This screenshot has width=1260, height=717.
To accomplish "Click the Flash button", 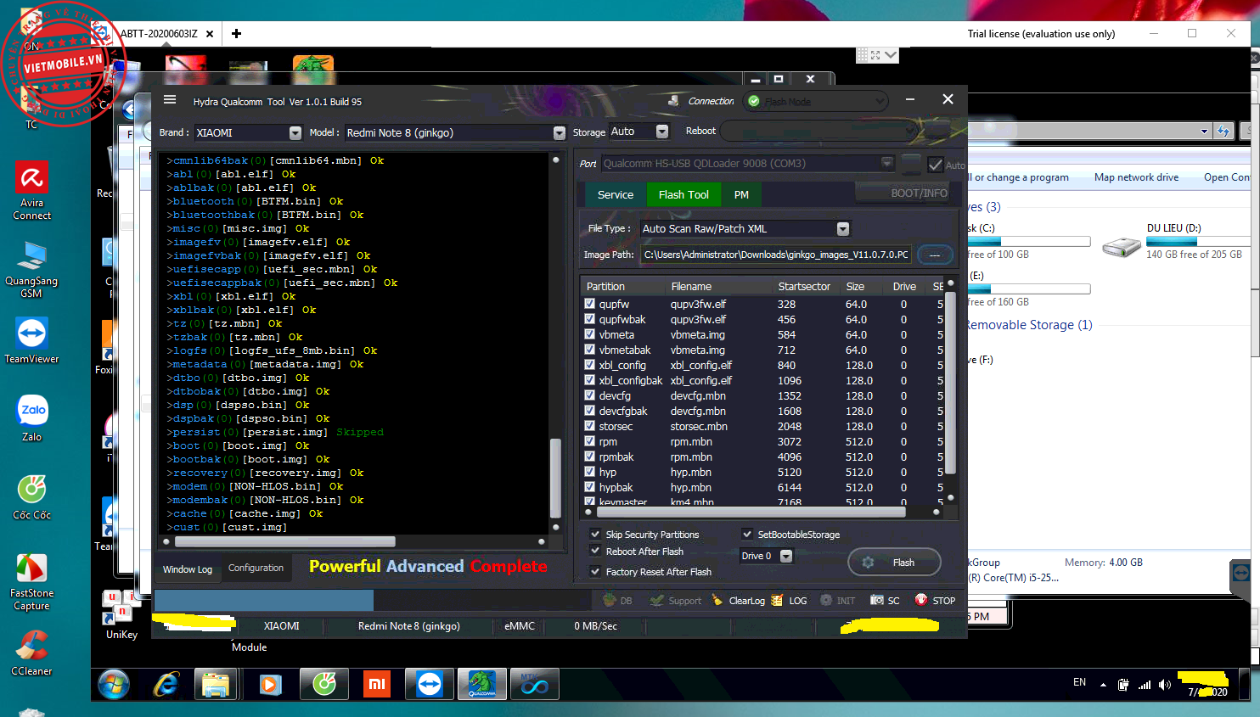I will tap(894, 563).
